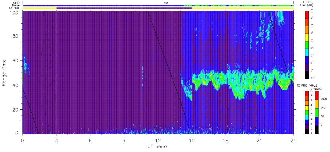Click the red top segment of TX FRQ legend
The width and height of the screenshot is (330, 152).
(x=307, y=93)
